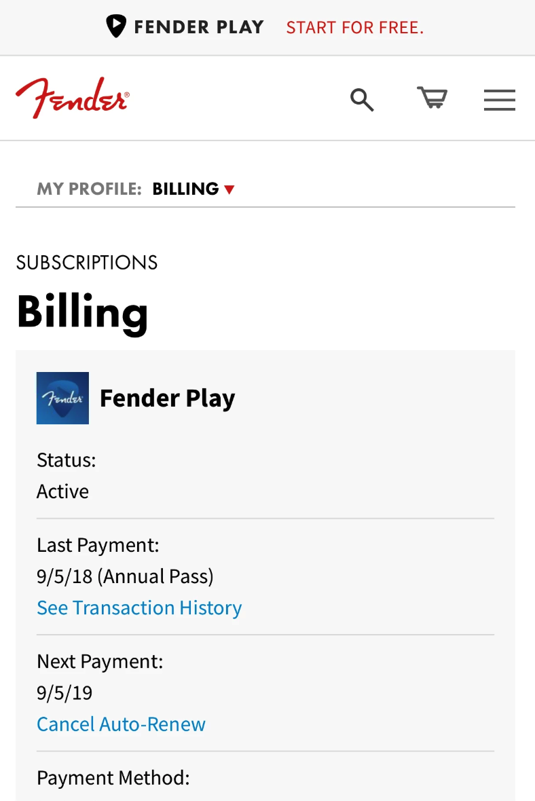Screen dimensions: 535x801
Task: Go home via the red Fender logo
Action: click(x=72, y=98)
